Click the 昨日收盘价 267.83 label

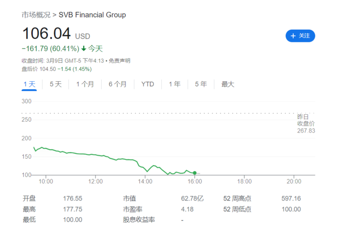pyautogui.click(x=306, y=124)
